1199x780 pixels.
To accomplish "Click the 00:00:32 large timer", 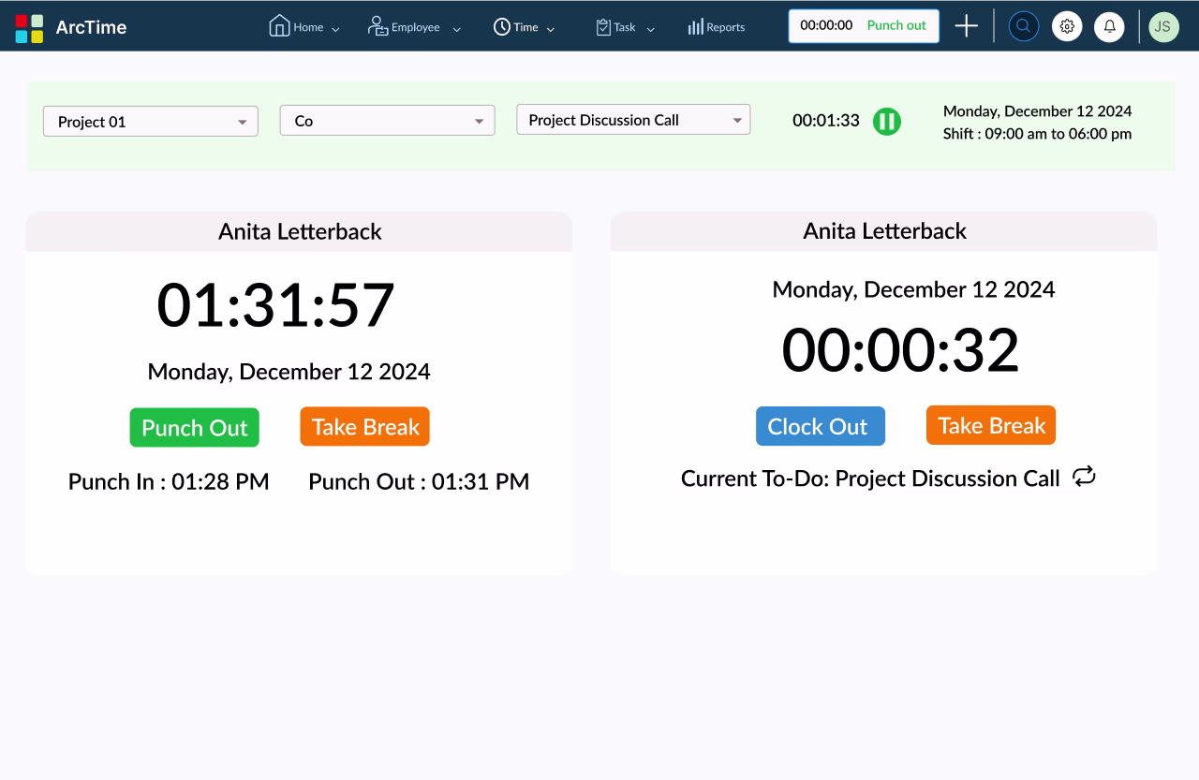I will click(901, 350).
